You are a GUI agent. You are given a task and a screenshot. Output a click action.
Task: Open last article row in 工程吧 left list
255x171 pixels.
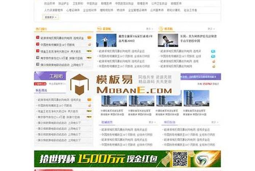tap(59, 140)
